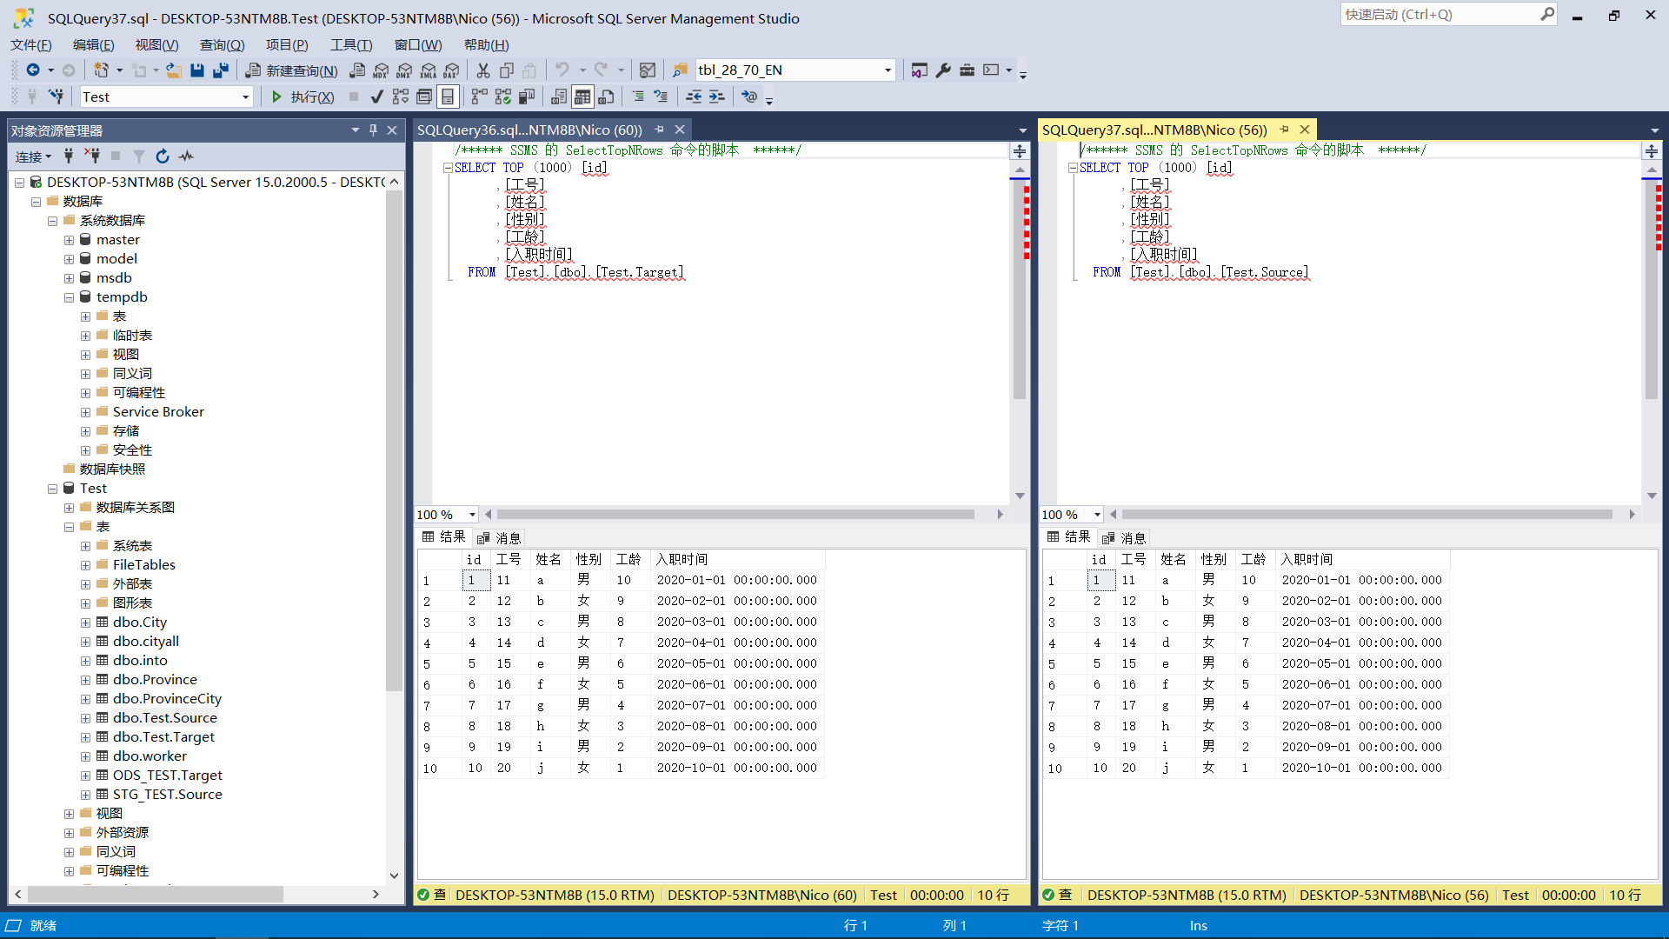Click the 执行(X) execute button
The height and width of the screenshot is (939, 1669).
303,97
